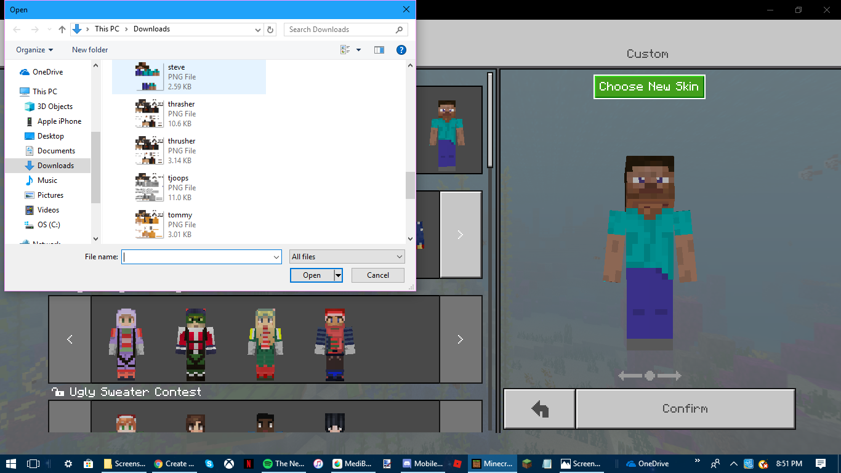Adjust the skin rotation slider in Minecraft
Image resolution: width=841 pixels, height=473 pixels.
[x=650, y=376]
